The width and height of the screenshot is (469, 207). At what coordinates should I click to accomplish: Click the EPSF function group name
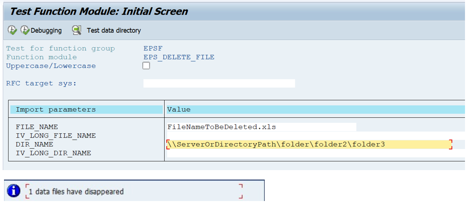point(153,48)
